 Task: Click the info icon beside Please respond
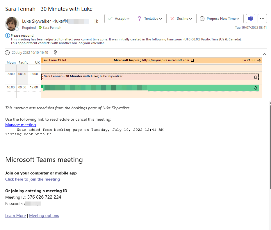click(8, 35)
